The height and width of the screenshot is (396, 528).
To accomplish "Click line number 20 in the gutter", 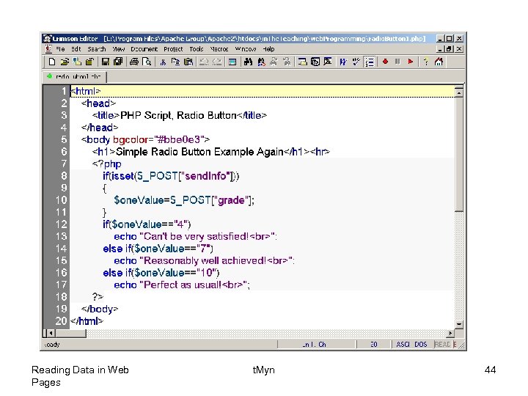I will click(62, 321).
